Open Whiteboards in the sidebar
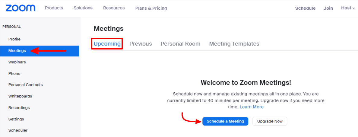This screenshot has height=137, width=358. (20, 96)
